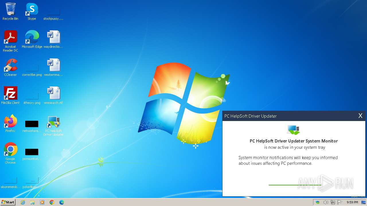Open the volume speaker tray icon

click(x=326, y=202)
